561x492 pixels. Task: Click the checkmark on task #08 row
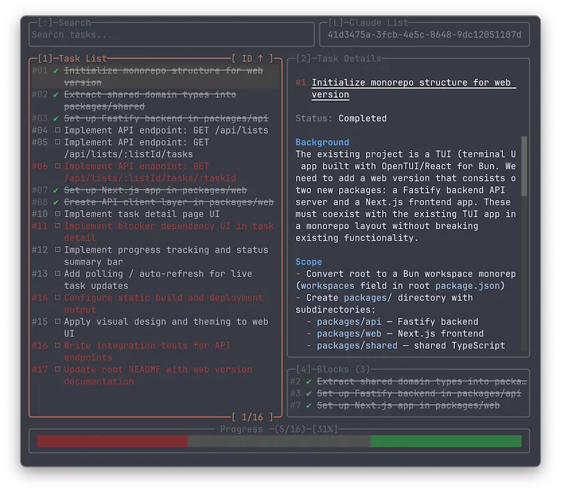pos(57,202)
